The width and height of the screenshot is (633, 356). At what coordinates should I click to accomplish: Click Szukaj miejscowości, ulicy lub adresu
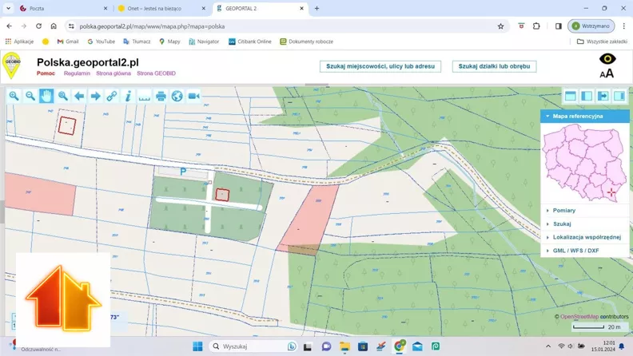tap(380, 66)
